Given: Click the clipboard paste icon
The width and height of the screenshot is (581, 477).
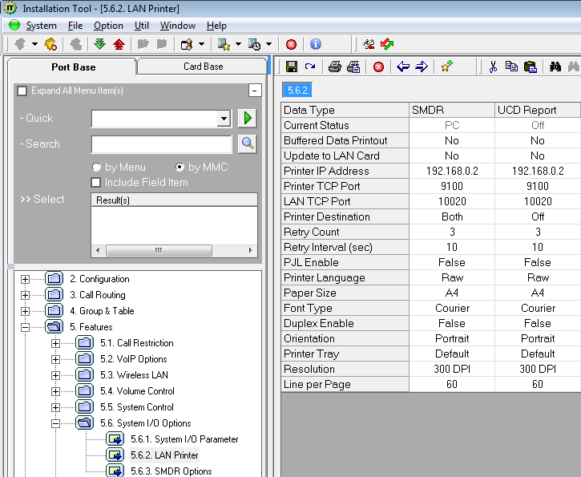Looking at the screenshot, I should (531, 67).
